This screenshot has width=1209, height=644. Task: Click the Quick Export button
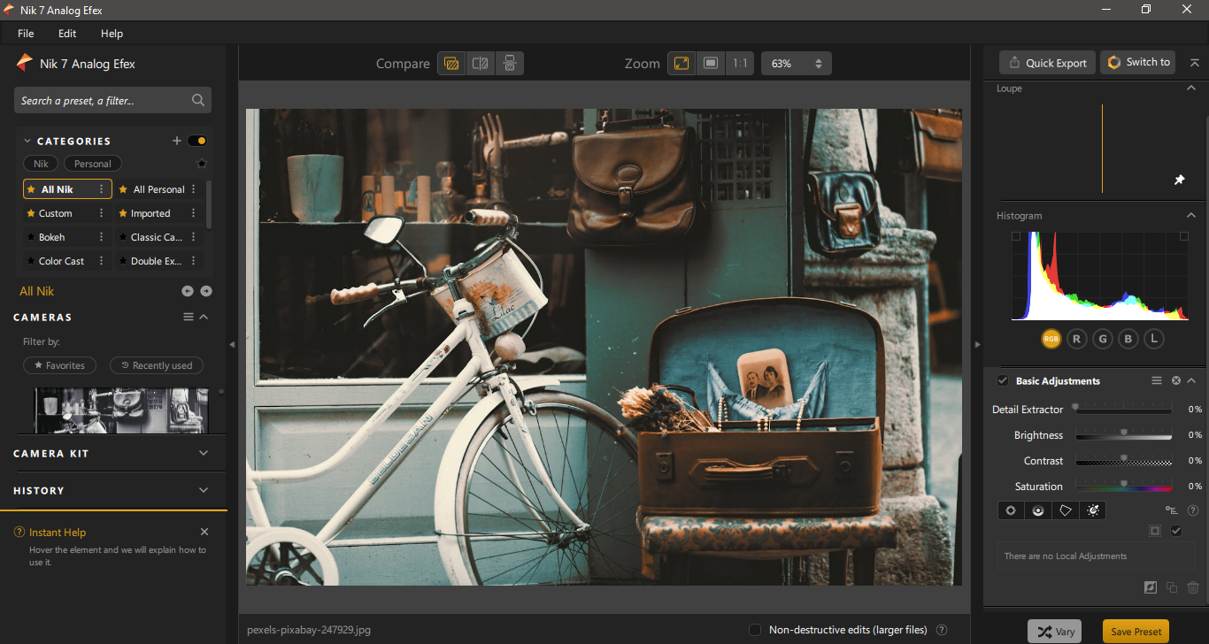point(1047,63)
